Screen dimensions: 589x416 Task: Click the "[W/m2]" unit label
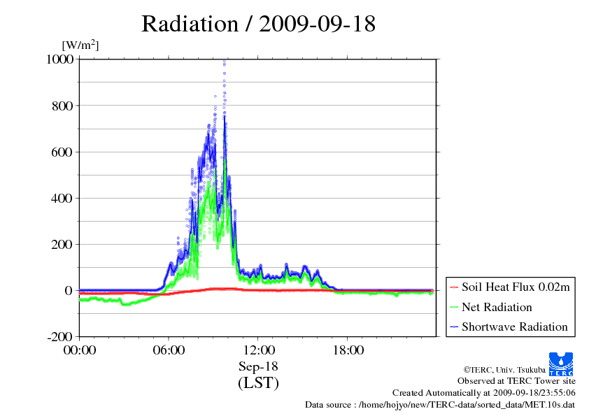80,45
